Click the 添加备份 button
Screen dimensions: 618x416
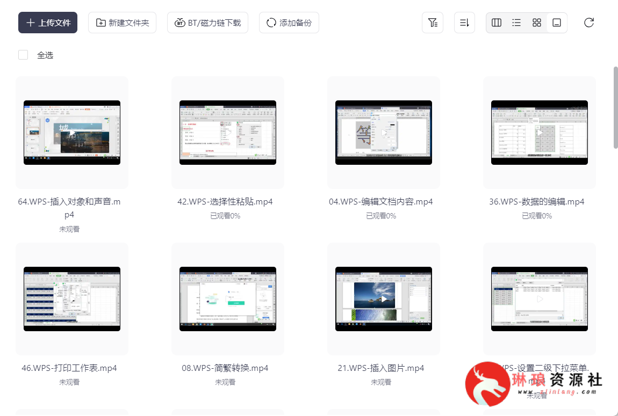tap(289, 23)
